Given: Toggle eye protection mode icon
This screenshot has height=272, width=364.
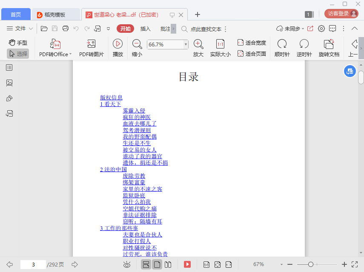Looking at the screenshot, I should (x=127, y=265).
